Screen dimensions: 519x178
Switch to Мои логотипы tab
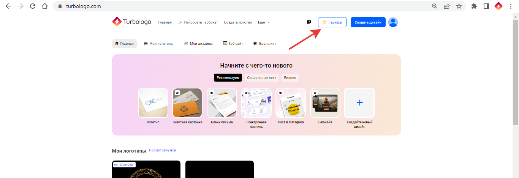point(158,44)
